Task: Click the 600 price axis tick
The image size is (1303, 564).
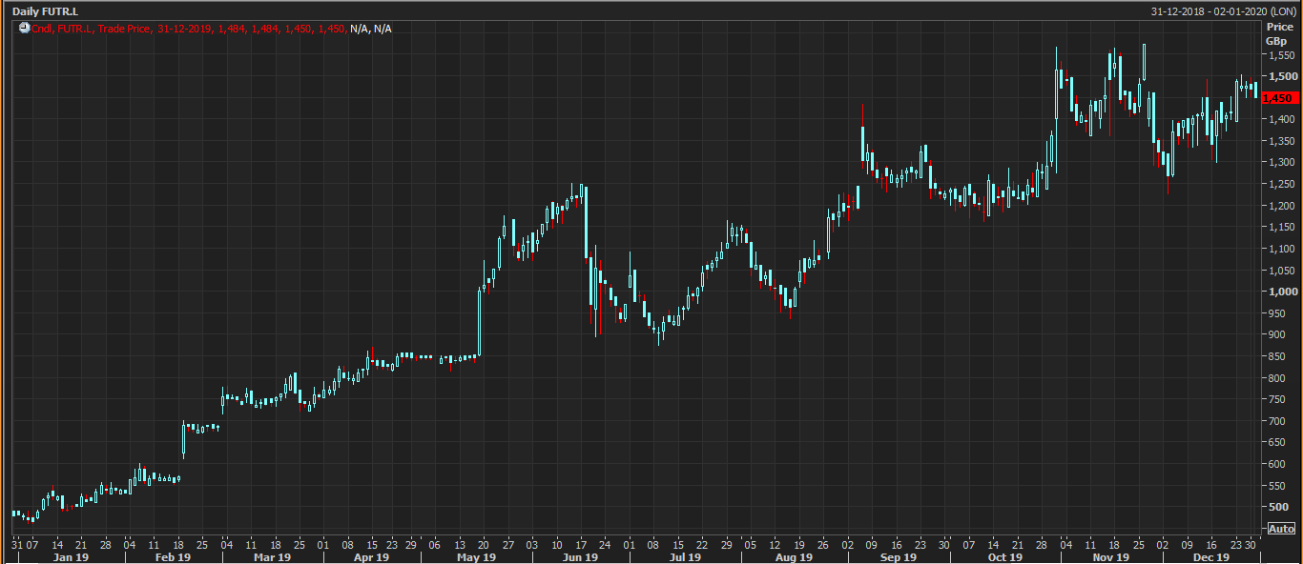Action: tap(1275, 464)
